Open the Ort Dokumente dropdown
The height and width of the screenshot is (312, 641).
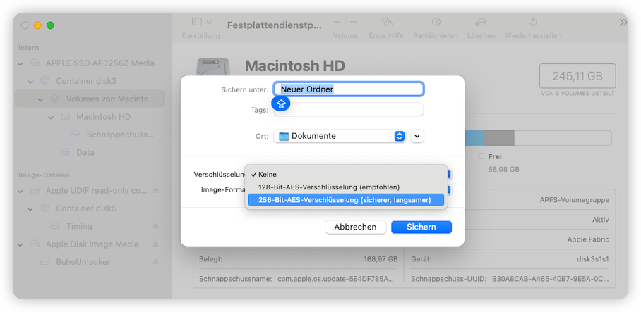[x=340, y=136]
